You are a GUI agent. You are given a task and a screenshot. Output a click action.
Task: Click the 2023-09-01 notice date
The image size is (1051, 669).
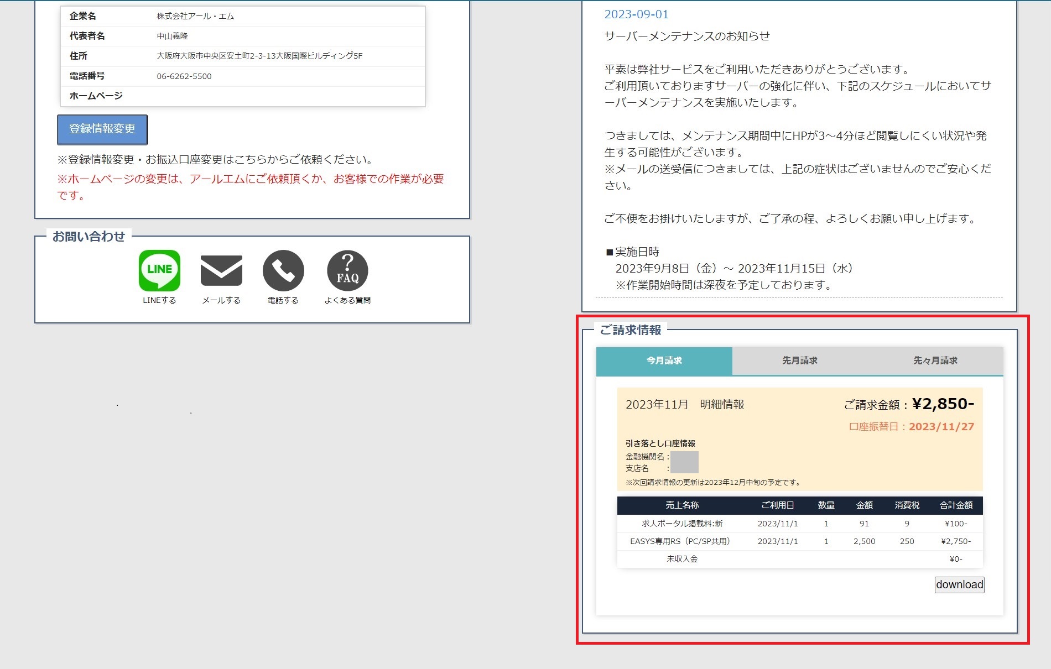[636, 14]
